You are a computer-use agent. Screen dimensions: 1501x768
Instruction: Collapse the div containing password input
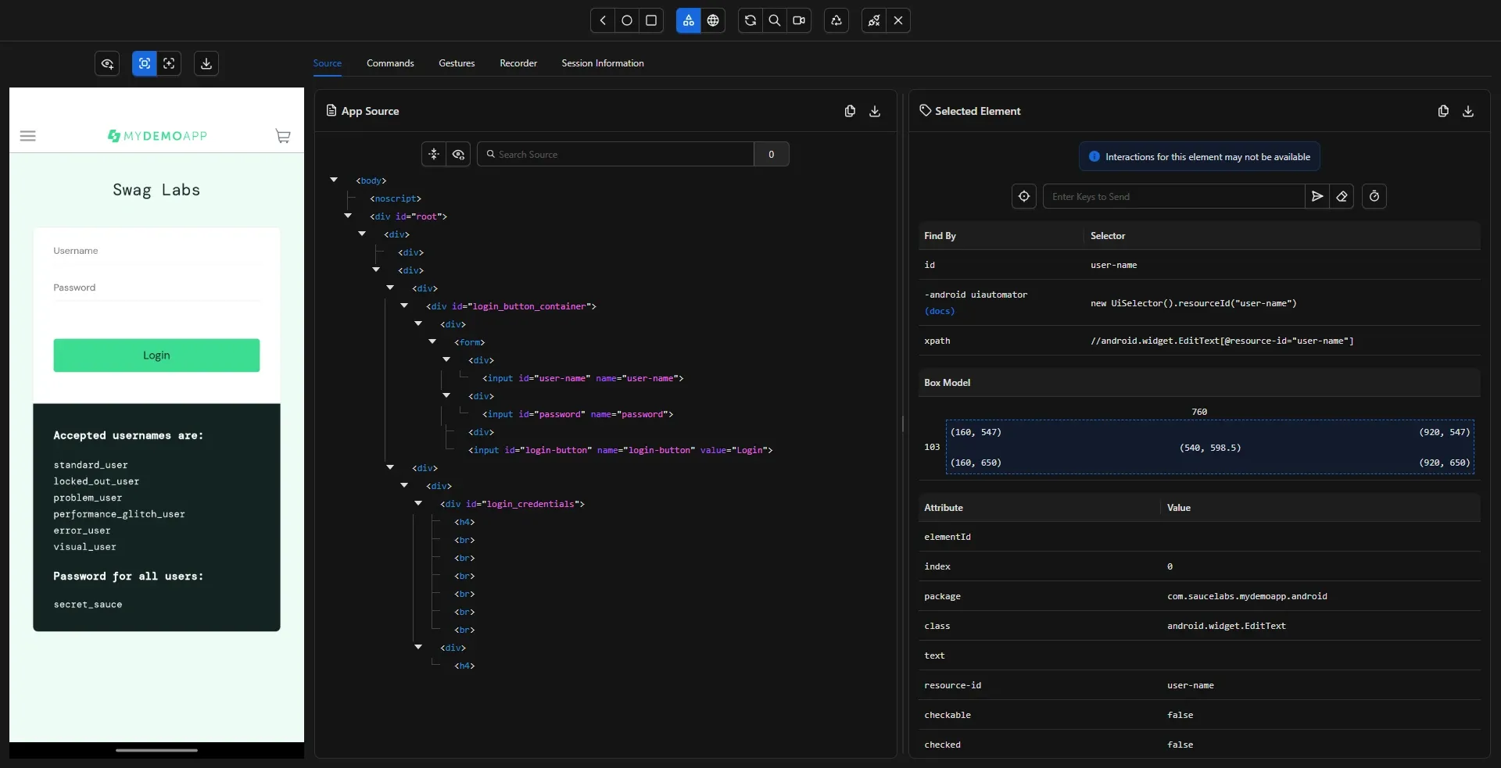(446, 395)
